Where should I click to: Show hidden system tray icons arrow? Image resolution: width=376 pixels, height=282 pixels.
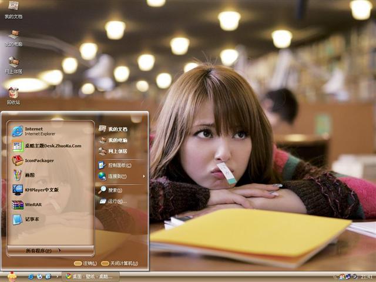tap(335, 277)
